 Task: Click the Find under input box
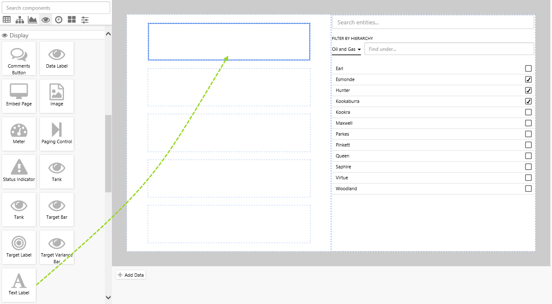(449, 49)
